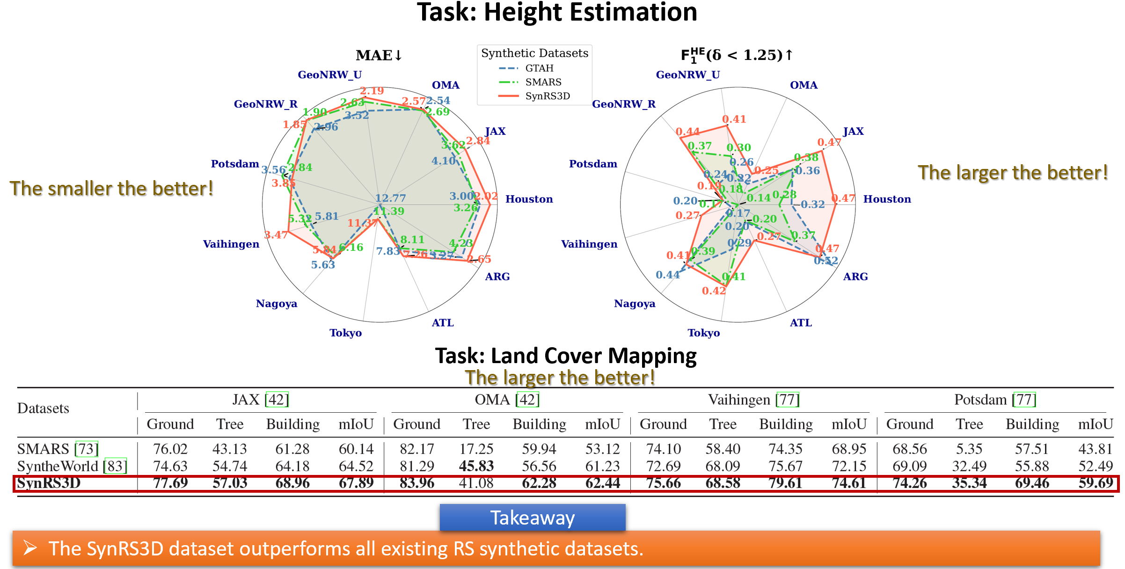Click table cell 61.23
This screenshot has height=569, width=1125.
603,466
